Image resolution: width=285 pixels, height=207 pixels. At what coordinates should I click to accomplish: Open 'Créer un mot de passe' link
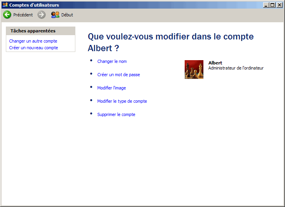tap(118, 75)
